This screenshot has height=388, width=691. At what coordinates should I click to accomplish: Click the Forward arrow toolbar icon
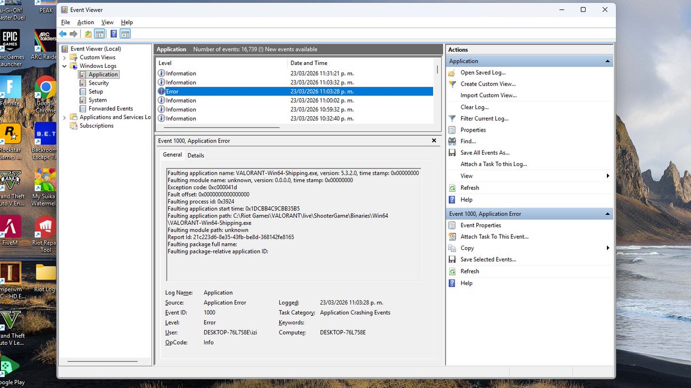point(73,34)
